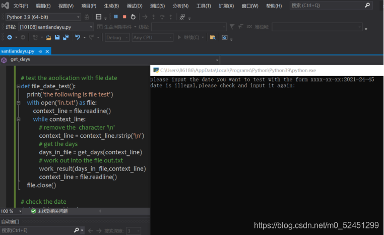Expand the Undo history dropdown
Image resolution: width=384 pixels, height=235 pixels.
[x=85, y=37]
